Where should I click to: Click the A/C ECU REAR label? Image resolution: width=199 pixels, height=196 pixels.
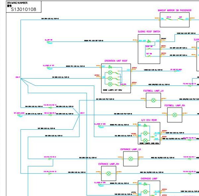click(x=149, y=120)
